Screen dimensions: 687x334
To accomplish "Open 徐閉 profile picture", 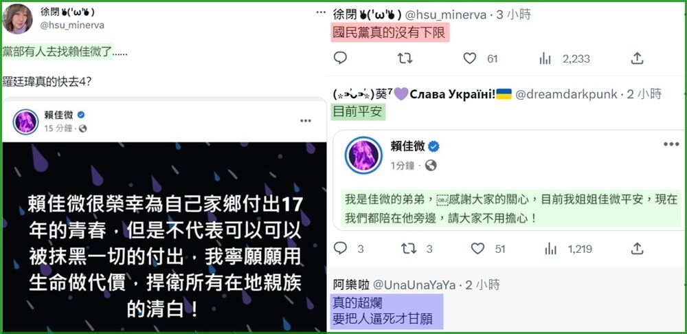I will point(18,19).
